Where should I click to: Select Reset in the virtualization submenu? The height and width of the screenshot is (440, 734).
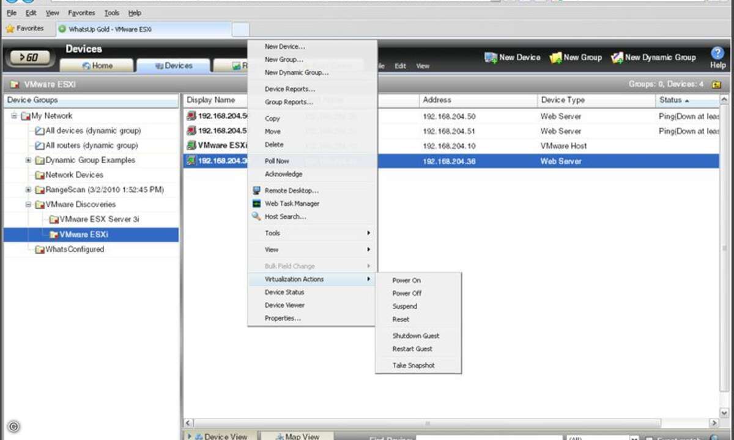point(401,320)
